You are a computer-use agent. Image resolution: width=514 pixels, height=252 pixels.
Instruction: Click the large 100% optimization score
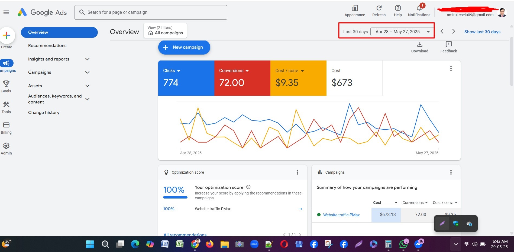click(x=174, y=190)
